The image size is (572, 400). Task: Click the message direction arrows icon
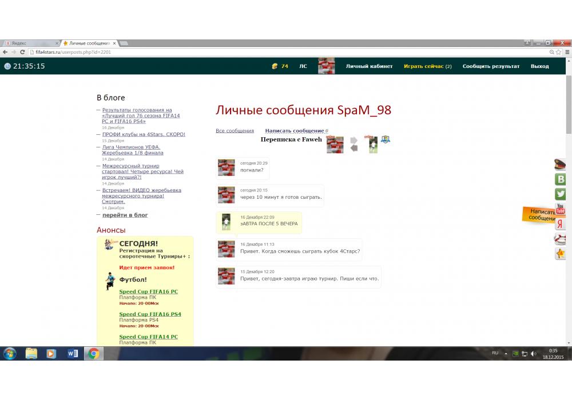(x=354, y=144)
